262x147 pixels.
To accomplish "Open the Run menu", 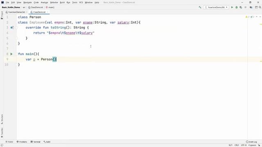I will click(68, 2).
